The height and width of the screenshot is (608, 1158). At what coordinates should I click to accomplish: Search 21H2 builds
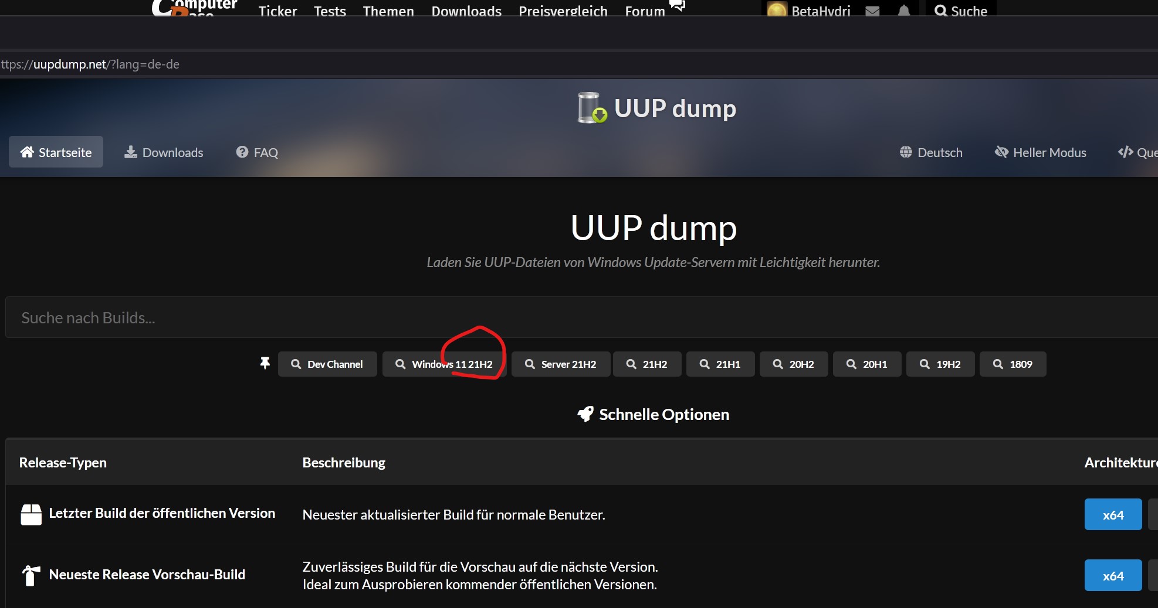click(x=647, y=364)
